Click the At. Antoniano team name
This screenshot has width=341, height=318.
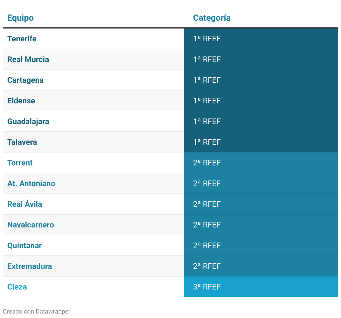coord(31,183)
